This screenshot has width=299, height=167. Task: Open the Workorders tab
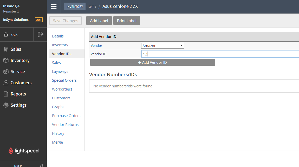(x=62, y=89)
